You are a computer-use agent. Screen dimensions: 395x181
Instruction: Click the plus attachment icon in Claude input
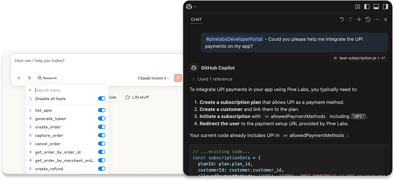(19, 78)
